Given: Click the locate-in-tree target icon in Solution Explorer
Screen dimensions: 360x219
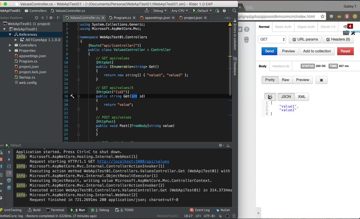Looking at the screenshot, I should tap(36, 18).
